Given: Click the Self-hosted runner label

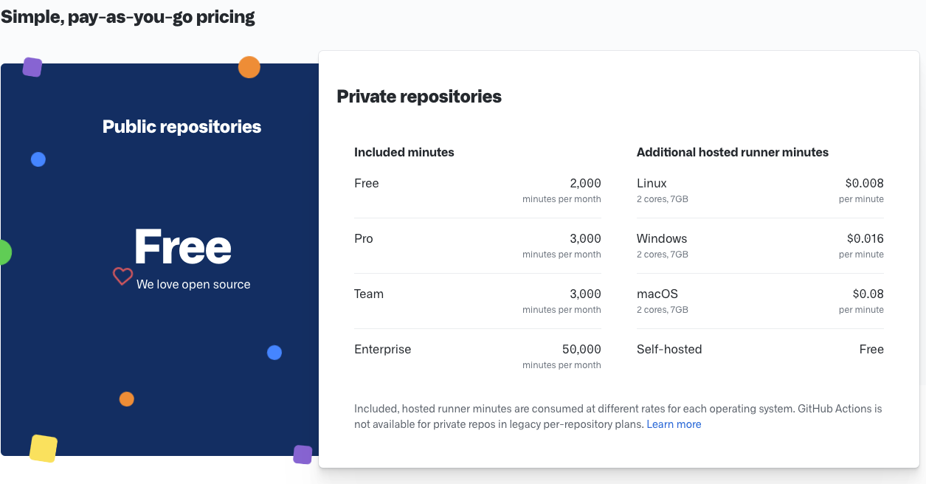Looking at the screenshot, I should point(669,349).
